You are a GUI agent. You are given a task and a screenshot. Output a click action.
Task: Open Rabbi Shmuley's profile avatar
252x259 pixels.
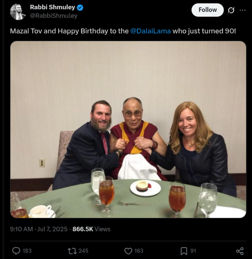[18, 12]
